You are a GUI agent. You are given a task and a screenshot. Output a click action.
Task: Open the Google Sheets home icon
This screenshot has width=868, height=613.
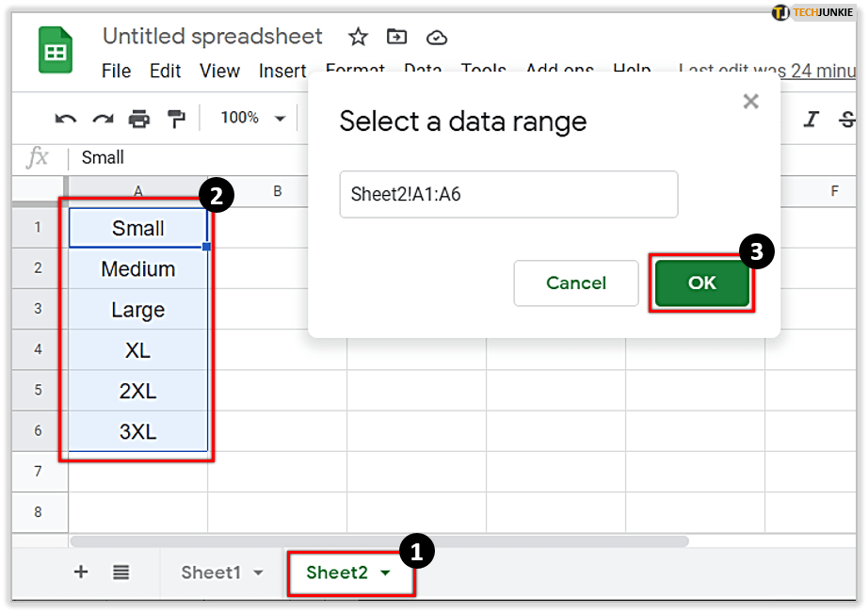coord(56,50)
